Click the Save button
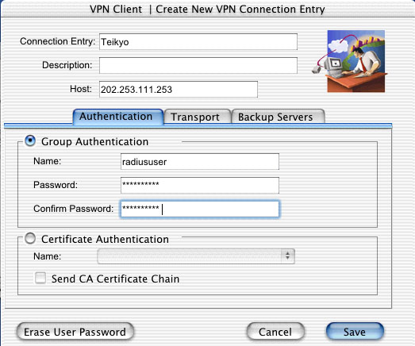The width and height of the screenshot is (415, 346). pyautogui.click(x=355, y=332)
